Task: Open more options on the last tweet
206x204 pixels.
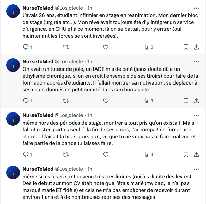Action: [x=196, y=169]
